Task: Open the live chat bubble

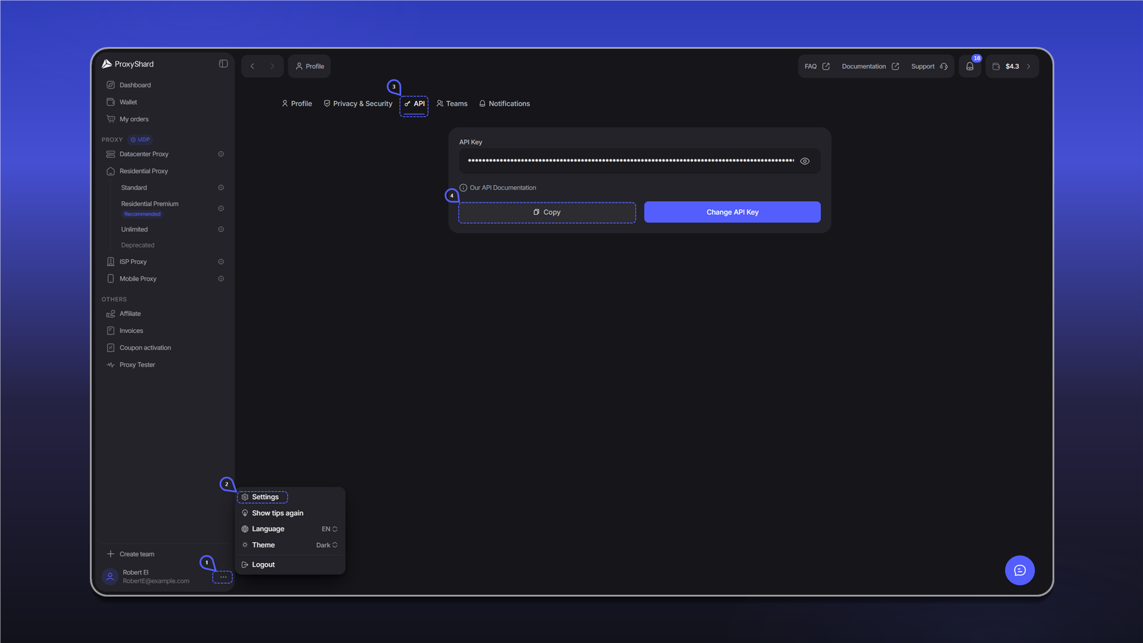Action: tap(1020, 570)
